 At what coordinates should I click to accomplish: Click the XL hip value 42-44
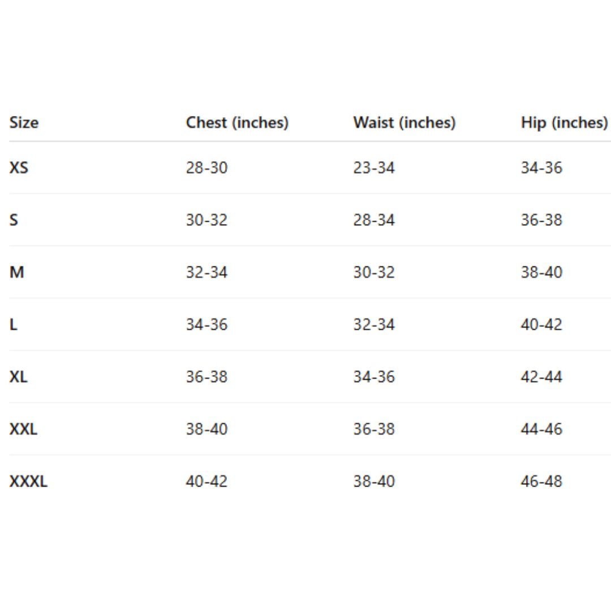541,377
